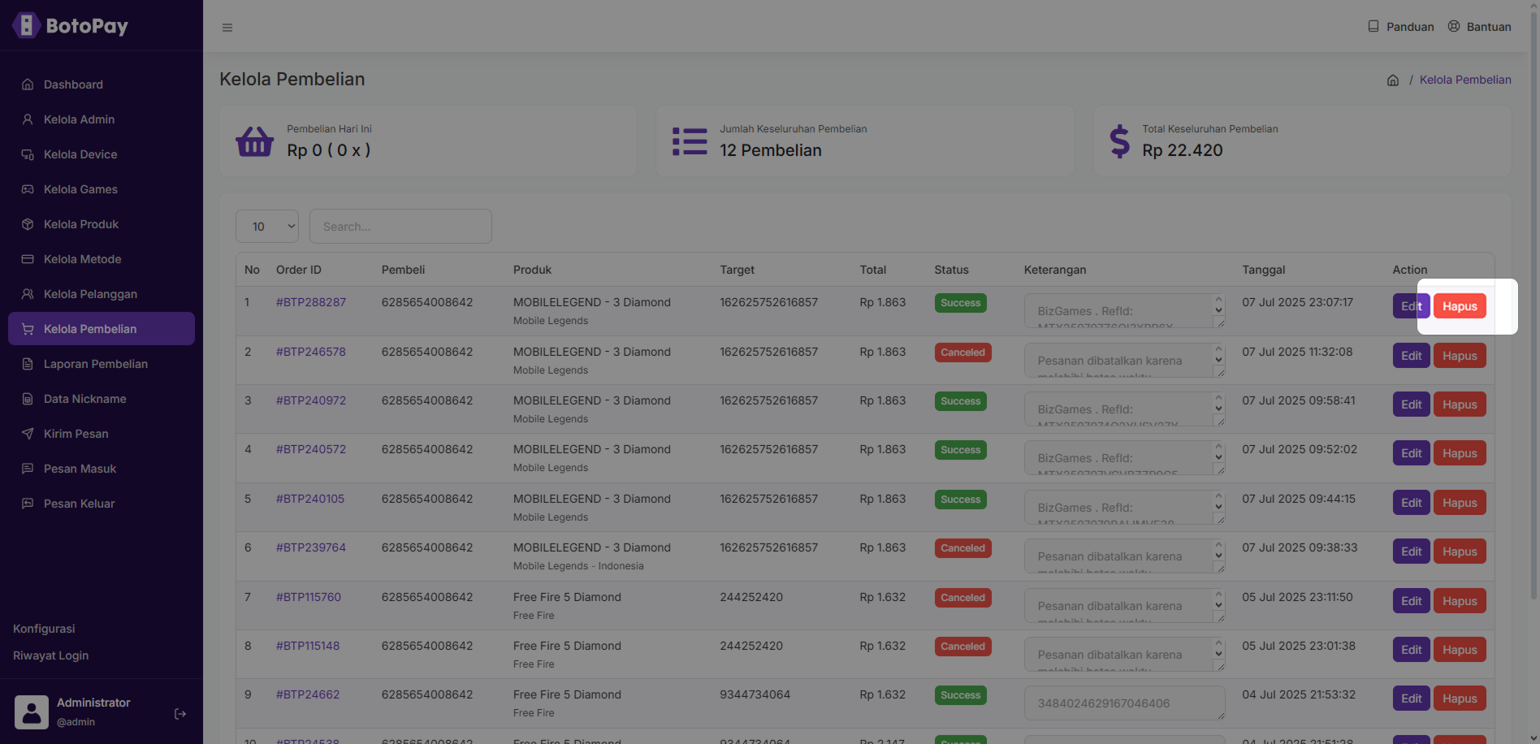Open order #BTP240105
The image size is (1540, 744).
point(310,499)
